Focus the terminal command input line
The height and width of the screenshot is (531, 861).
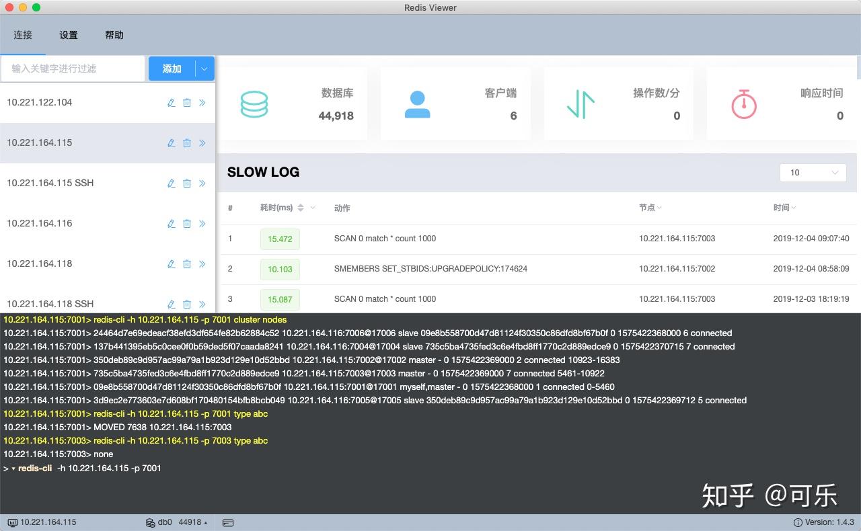[x=430, y=468]
